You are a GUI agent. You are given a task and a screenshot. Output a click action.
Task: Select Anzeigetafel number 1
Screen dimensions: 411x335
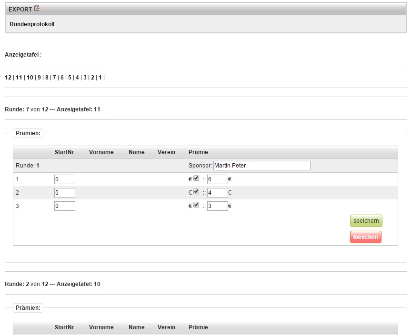click(x=100, y=78)
